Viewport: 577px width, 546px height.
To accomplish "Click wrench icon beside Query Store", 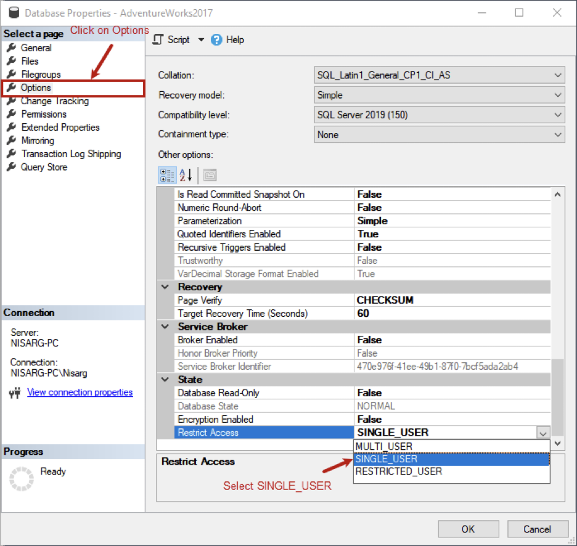I will tap(12, 167).
